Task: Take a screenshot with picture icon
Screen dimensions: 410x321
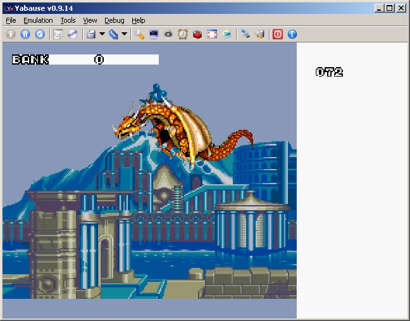Action: point(227,34)
